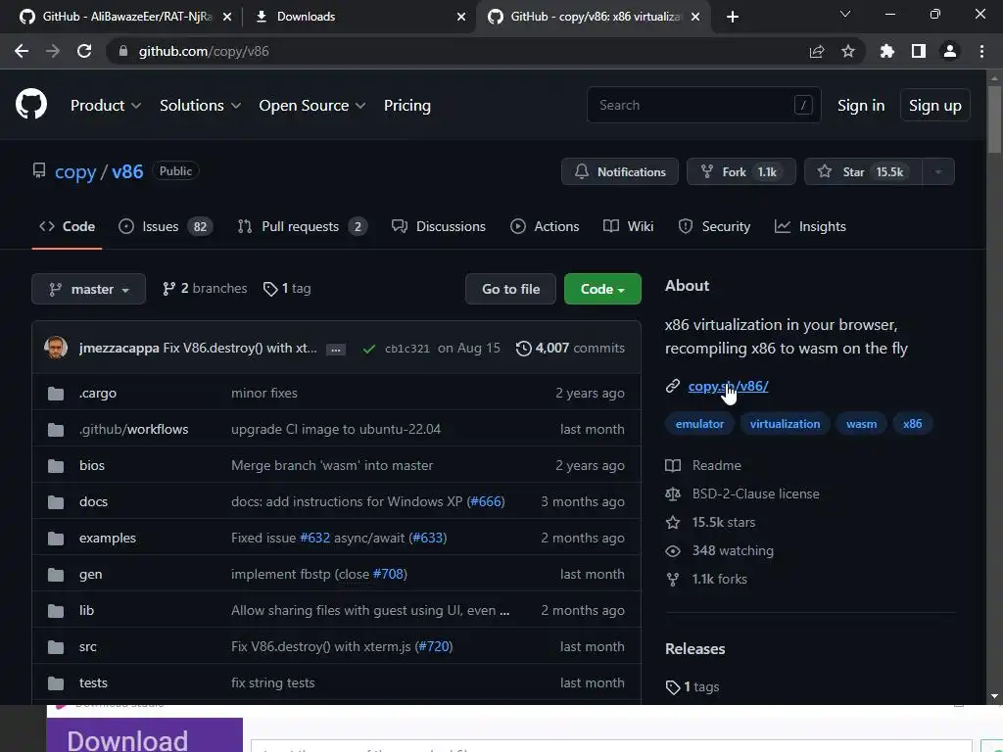The height and width of the screenshot is (752, 1003).
Task: Expand the Solutions menu
Action: pos(200,106)
